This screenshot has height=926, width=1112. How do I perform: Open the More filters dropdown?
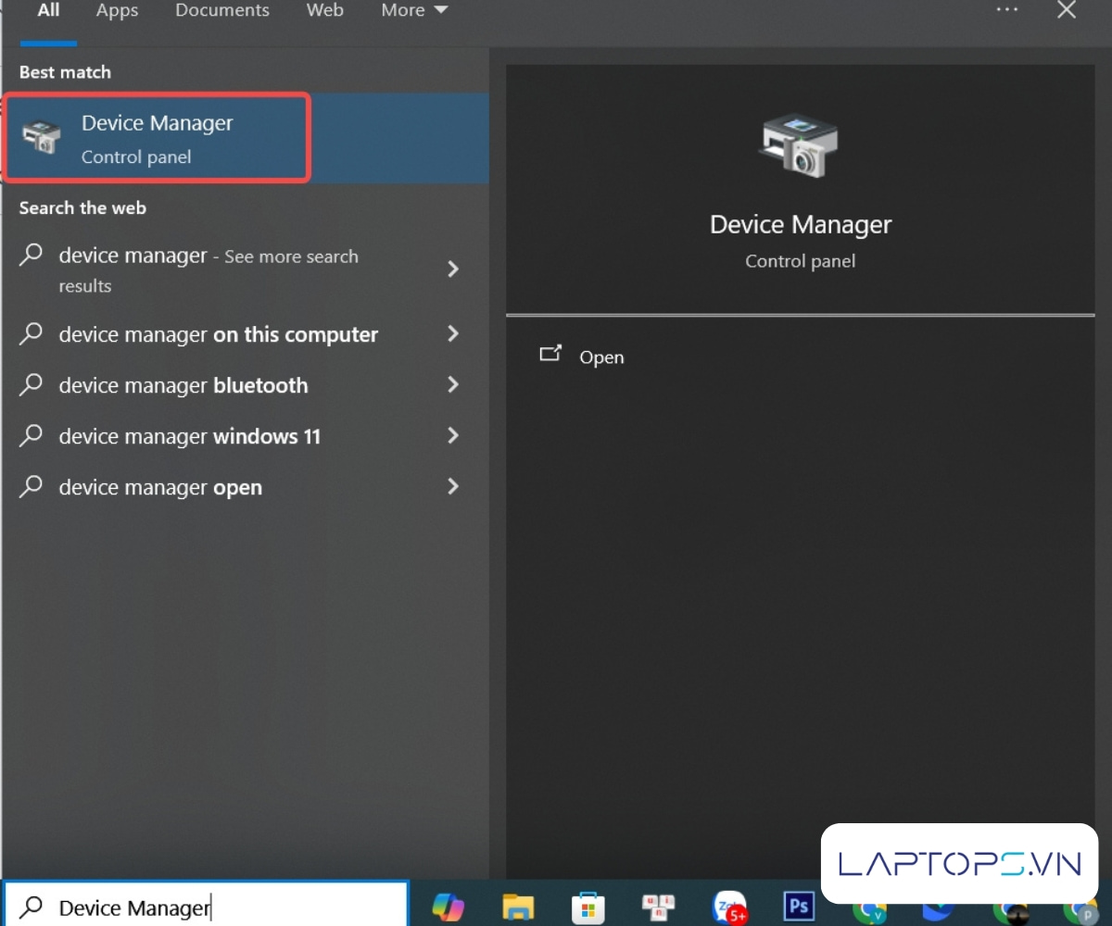[x=414, y=11]
